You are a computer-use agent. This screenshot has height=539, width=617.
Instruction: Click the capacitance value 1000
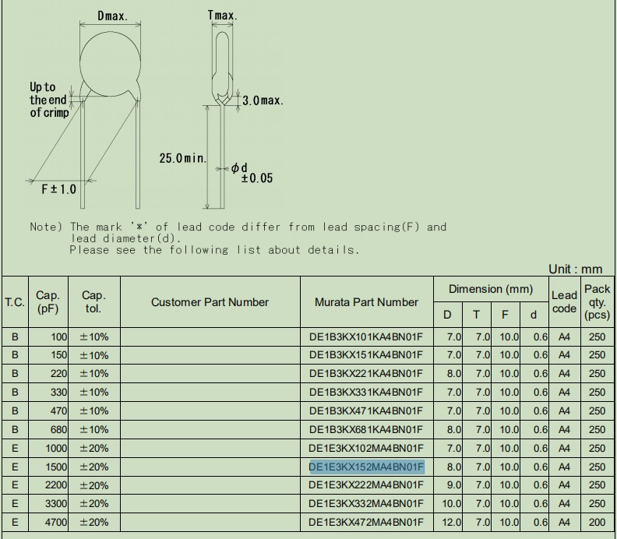point(56,449)
